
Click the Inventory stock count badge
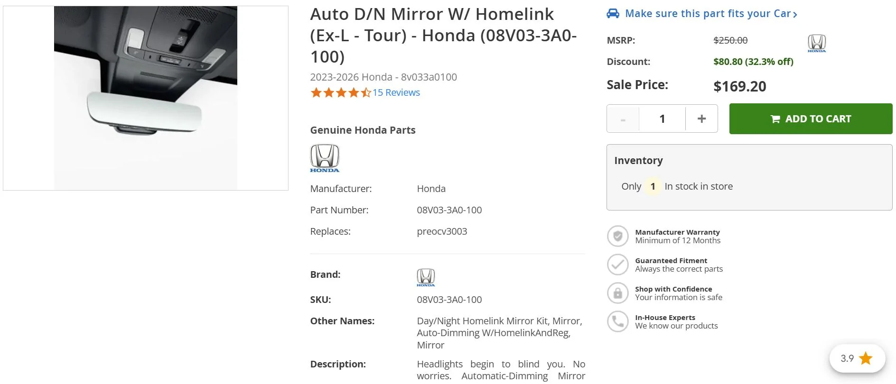(653, 186)
